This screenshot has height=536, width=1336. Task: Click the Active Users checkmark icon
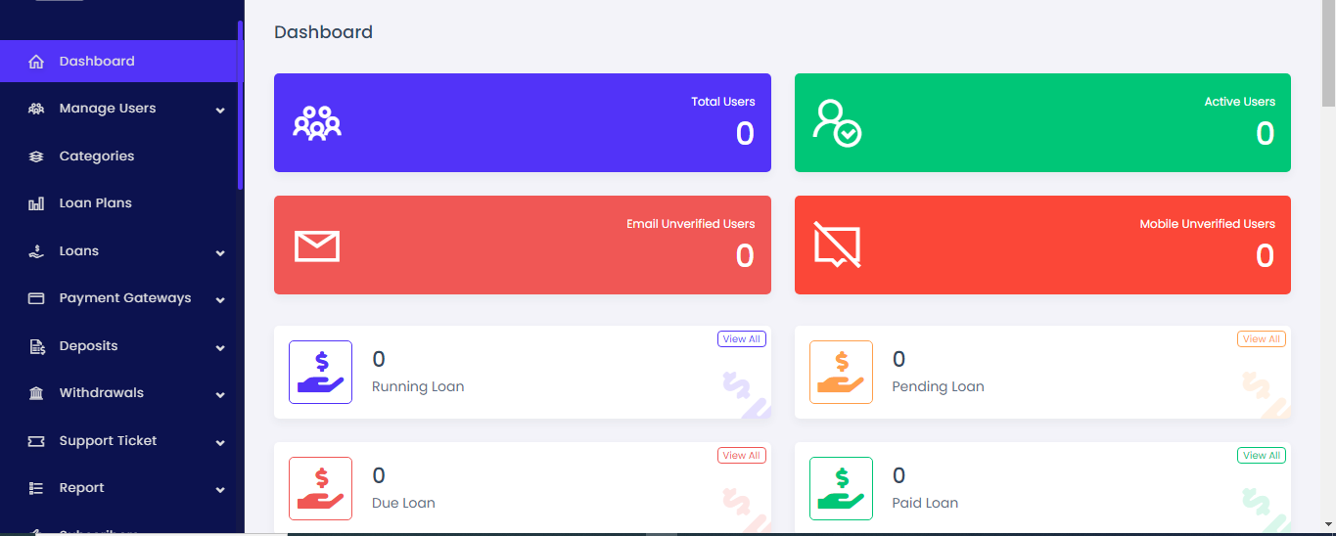coord(837,123)
